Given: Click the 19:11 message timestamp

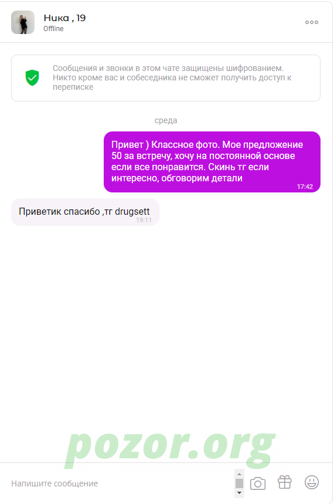Looking at the screenshot, I should coord(144,220).
